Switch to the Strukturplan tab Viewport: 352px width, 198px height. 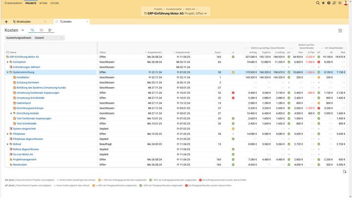coord(23,22)
